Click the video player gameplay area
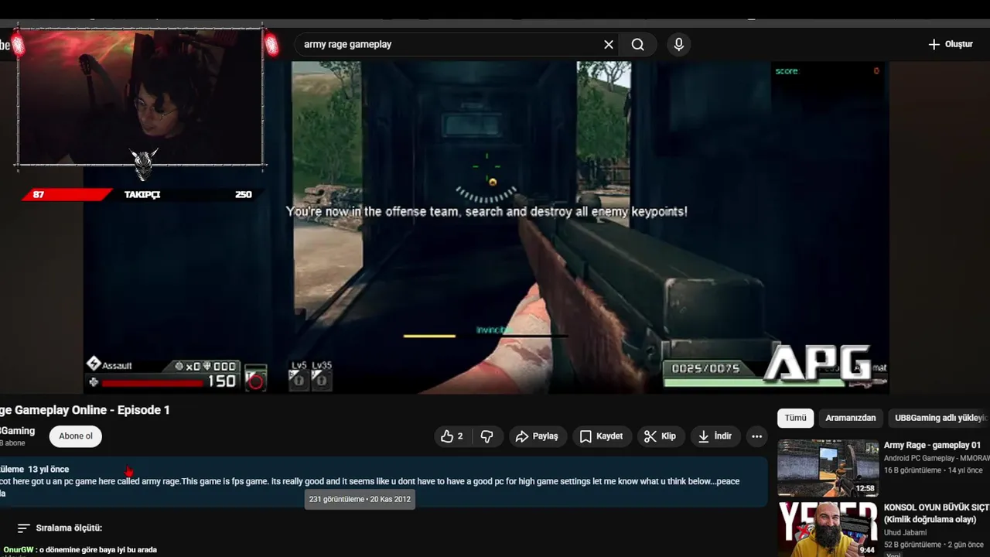The image size is (990, 557). [x=486, y=227]
